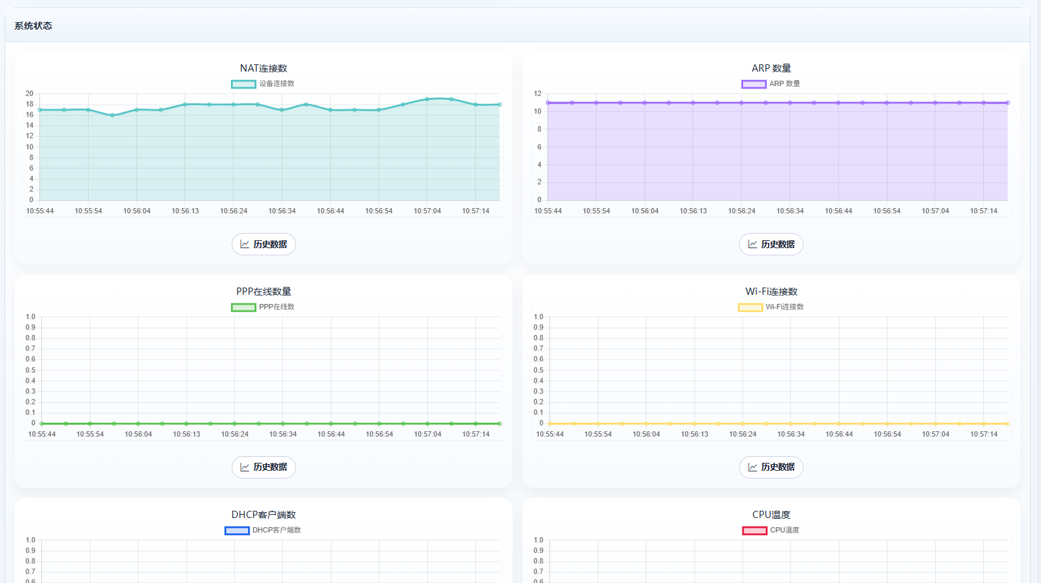Open 历史数据 for the PPP在线数量 chart
The image size is (1041, 583).
[264, 467]
